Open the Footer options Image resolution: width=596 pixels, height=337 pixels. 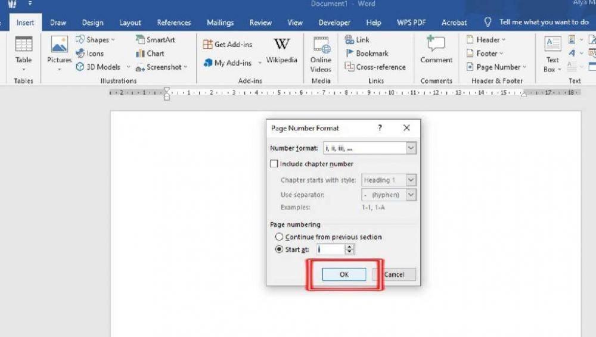485,54
